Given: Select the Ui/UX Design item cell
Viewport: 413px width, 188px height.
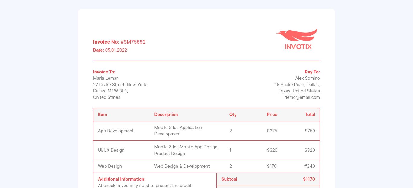Looking at the screenshot, I should pos(111,150).
